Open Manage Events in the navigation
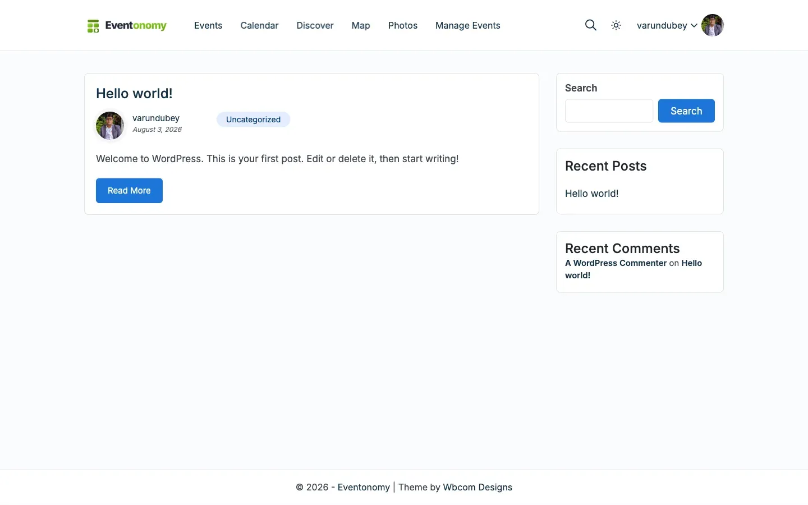The height and width of the screenshot is (505, 808). (x=468, y=25)
